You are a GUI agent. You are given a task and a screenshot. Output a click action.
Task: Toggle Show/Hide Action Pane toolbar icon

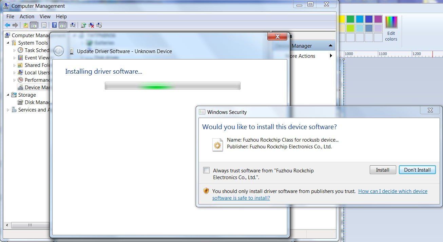coord(62,25)
